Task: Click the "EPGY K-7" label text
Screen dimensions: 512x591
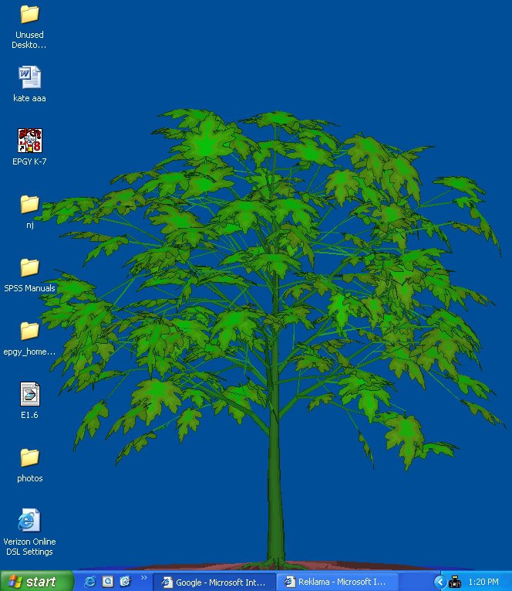Action: coord(29,161)
